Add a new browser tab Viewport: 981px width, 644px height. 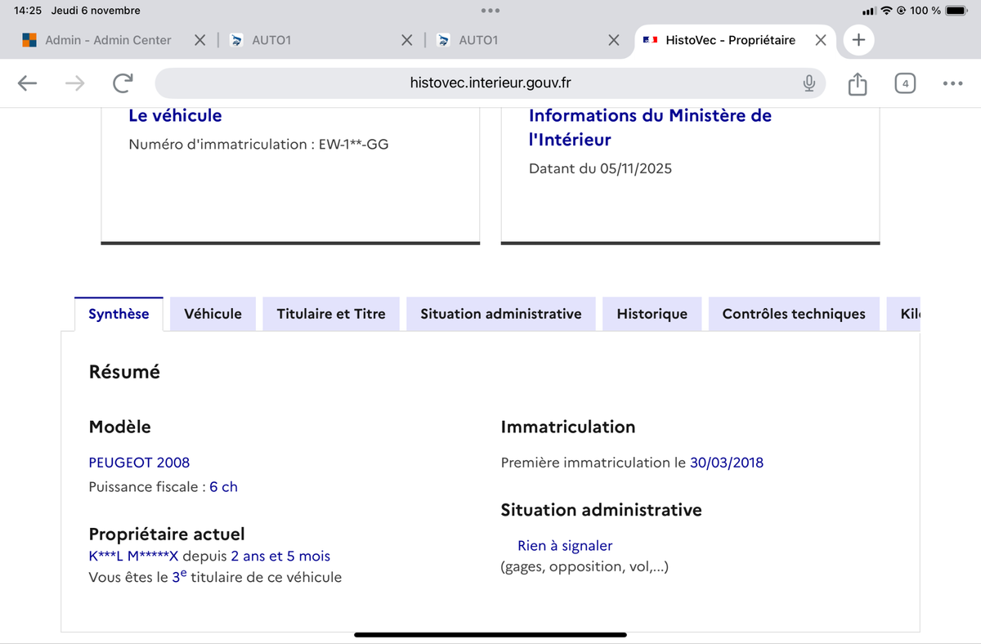point(858,40)
